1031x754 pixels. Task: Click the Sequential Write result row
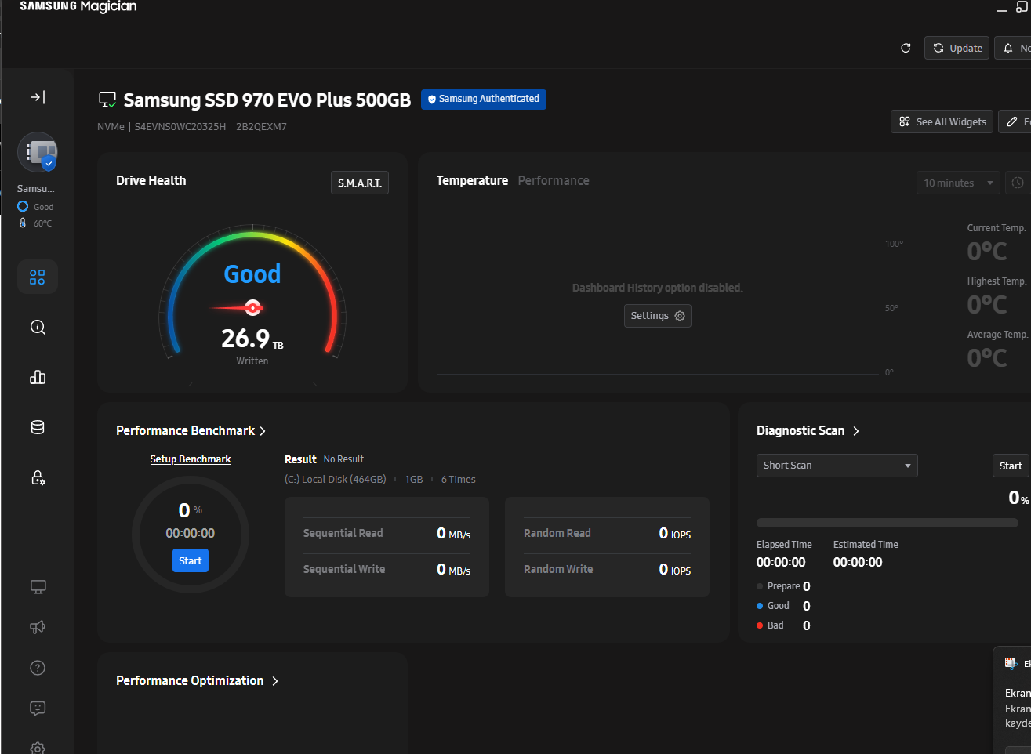pos(387,569)
